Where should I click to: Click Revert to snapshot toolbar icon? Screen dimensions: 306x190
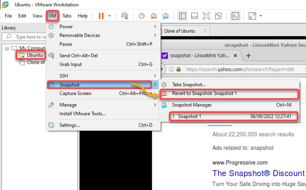coord(153,16)
